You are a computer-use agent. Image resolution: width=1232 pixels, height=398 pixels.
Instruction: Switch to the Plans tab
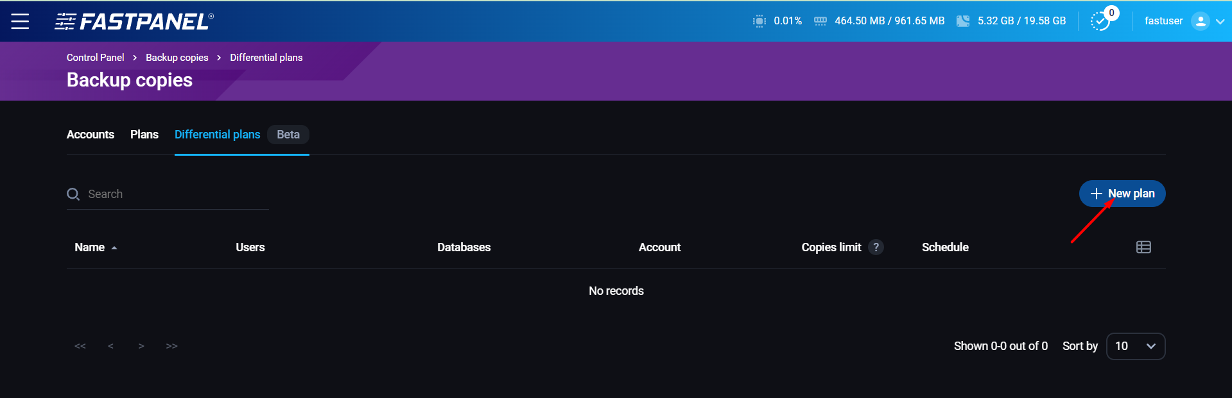tap(144, 135)
